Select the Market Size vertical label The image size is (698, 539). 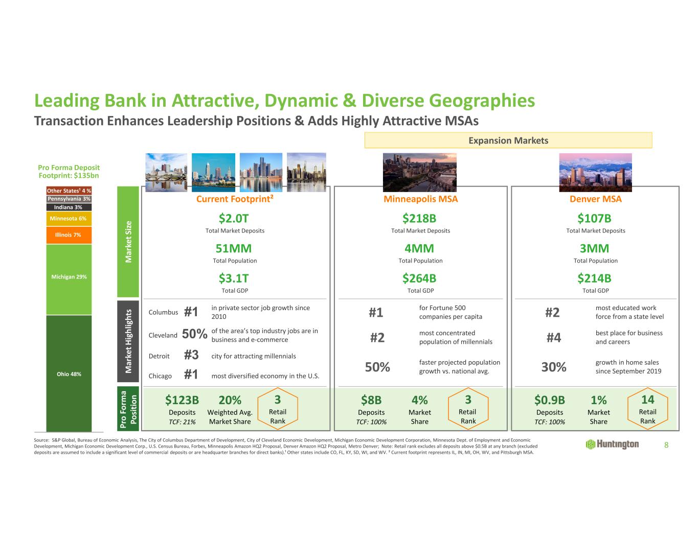[x=128, y=242]
